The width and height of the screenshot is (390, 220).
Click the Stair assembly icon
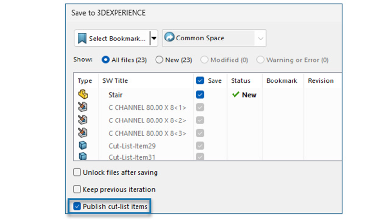click(x=83, y=95)
